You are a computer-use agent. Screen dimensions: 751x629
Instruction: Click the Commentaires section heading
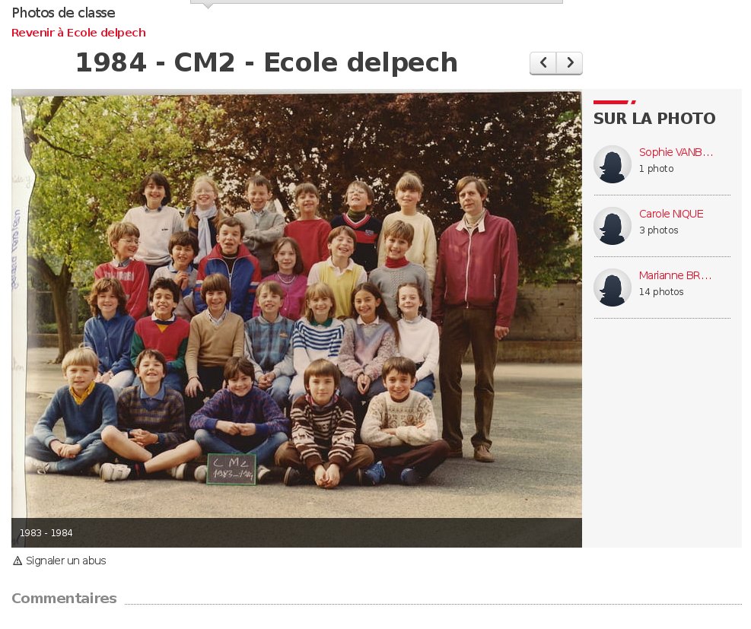coord(64,599)
